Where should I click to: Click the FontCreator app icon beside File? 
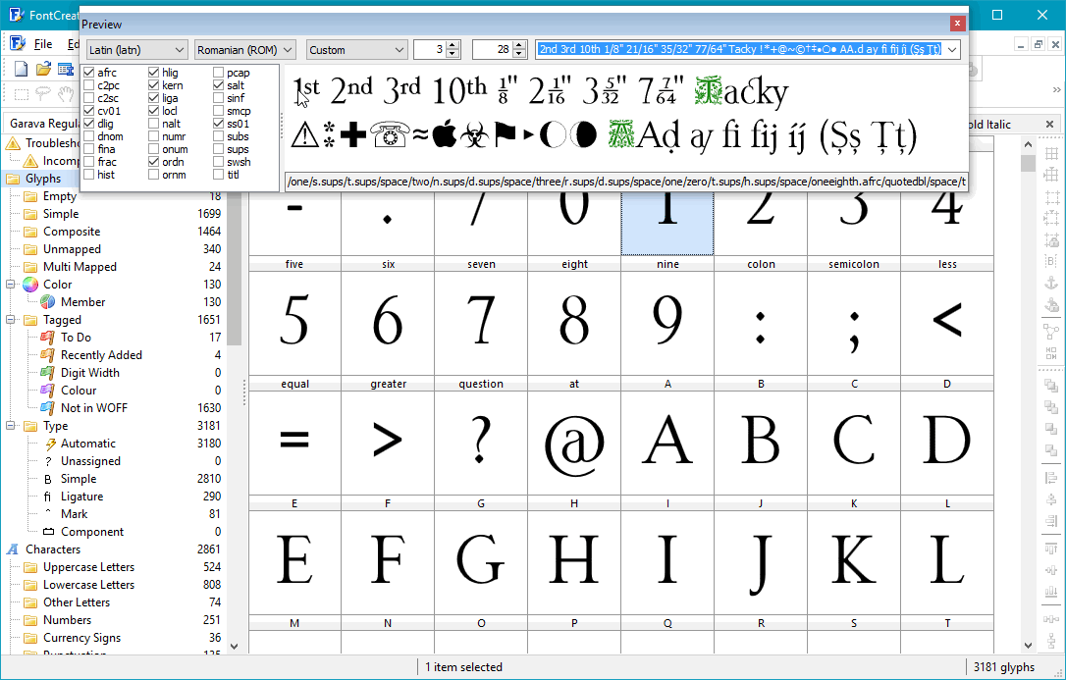pos(18,43)
